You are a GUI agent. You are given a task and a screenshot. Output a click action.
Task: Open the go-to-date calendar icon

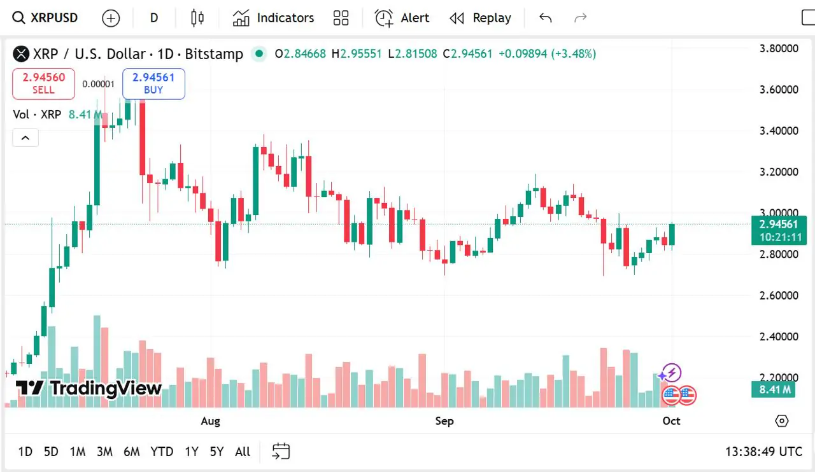coord(281,452)
